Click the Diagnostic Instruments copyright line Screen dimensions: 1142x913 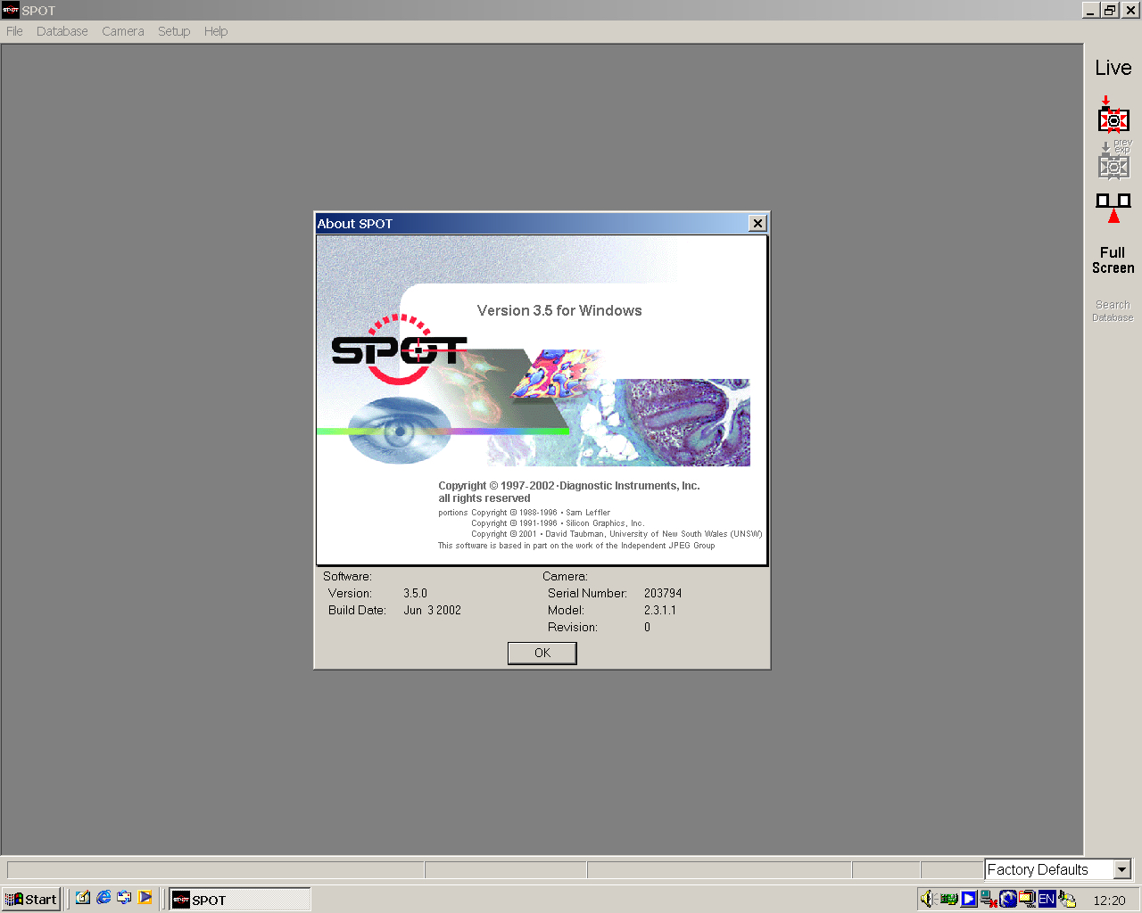[569, 486]
